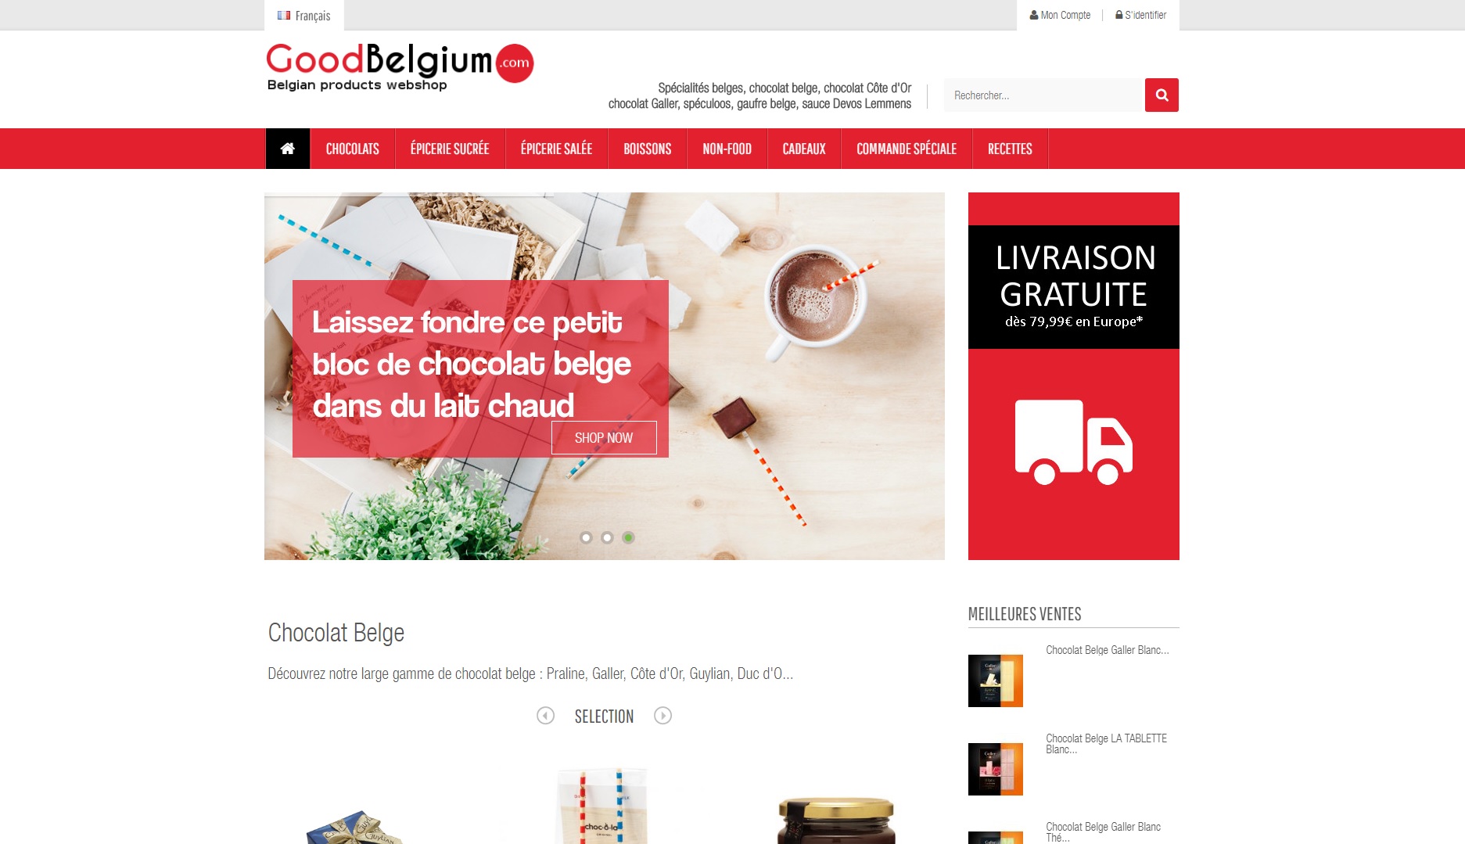Click the red search magnifier button
This screenshot has width=1465, height=844.
(x=1162, y=95)
